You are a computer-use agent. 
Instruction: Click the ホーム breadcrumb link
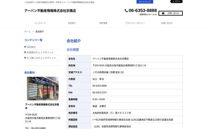click(x=27, y=32)
